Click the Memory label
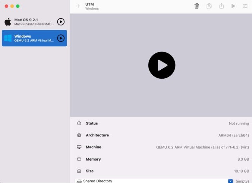The width and height of the screenshot is (252, 183). [93, 159]
